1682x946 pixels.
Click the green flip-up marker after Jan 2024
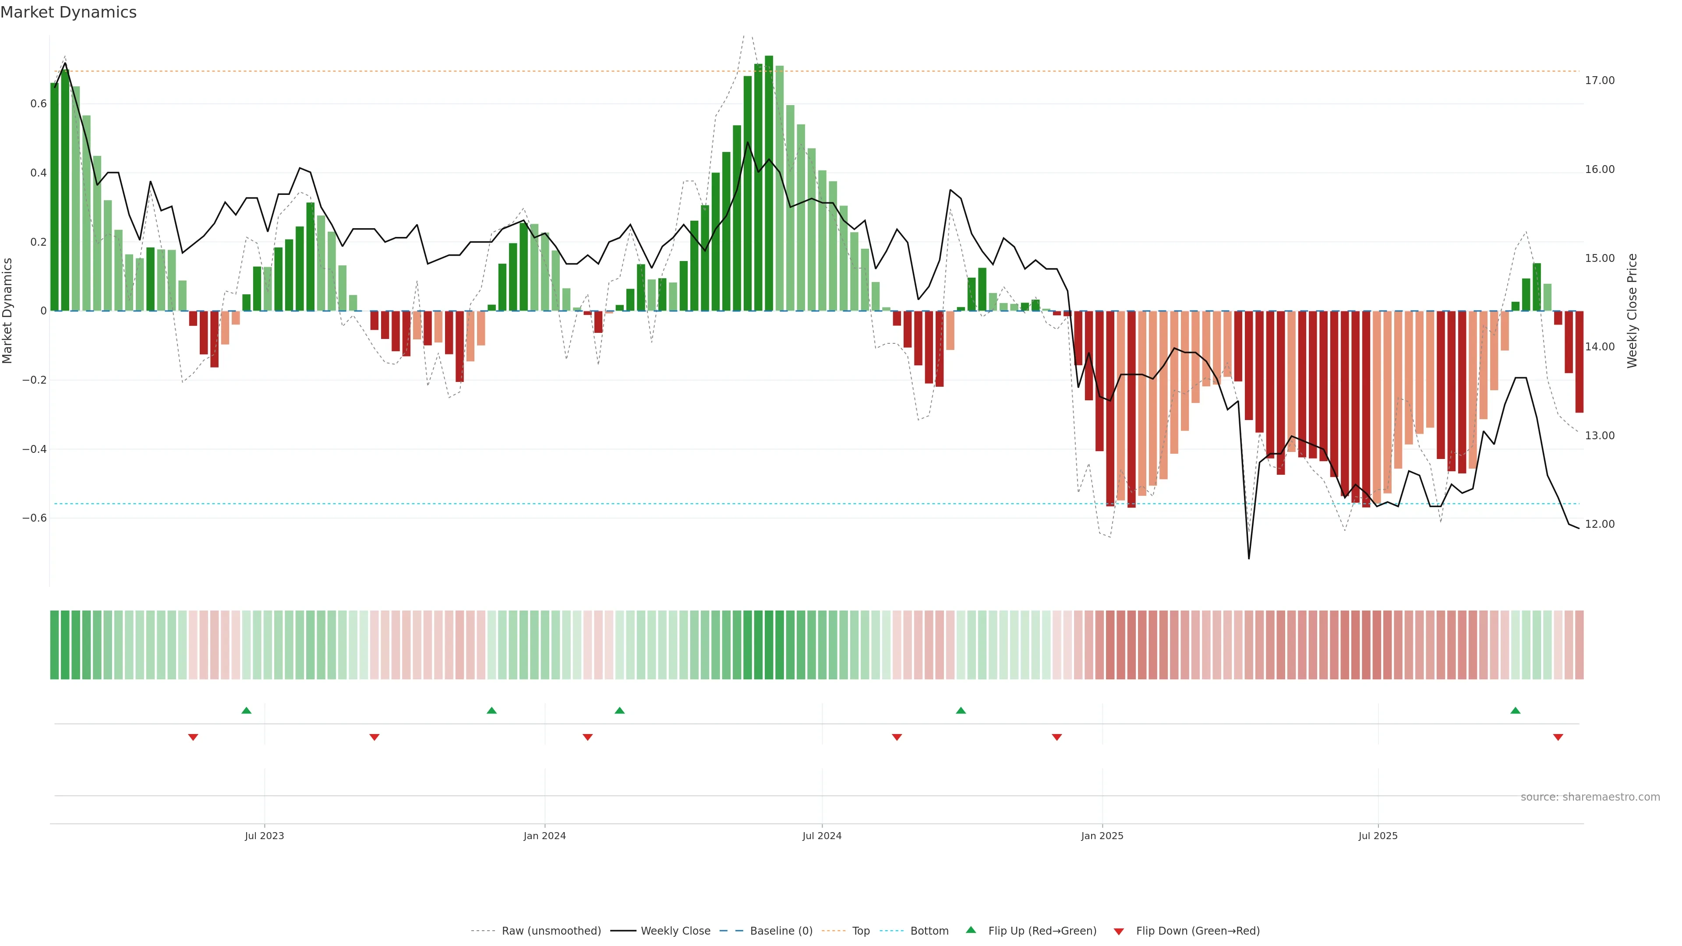coord(620,710)
